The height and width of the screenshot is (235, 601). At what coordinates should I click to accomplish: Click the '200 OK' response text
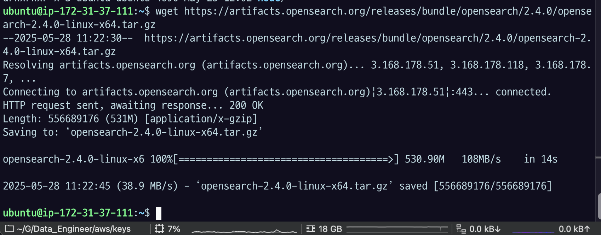[x=246, y=105]
